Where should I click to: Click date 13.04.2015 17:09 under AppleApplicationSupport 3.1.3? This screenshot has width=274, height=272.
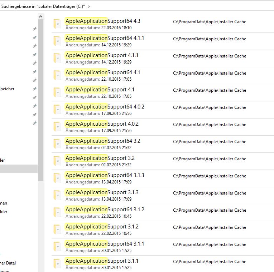pos(116,199)
